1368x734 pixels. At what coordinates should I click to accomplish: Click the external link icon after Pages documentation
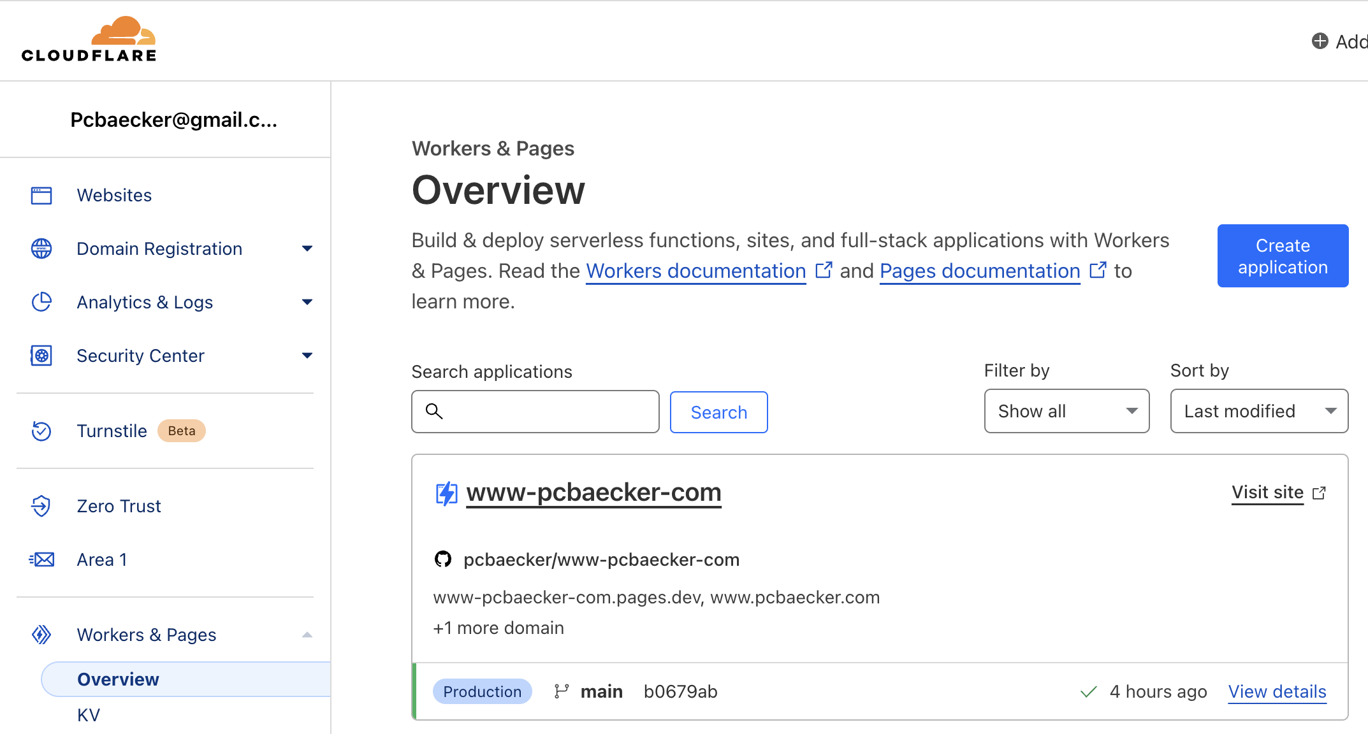tap(1098, 270)
